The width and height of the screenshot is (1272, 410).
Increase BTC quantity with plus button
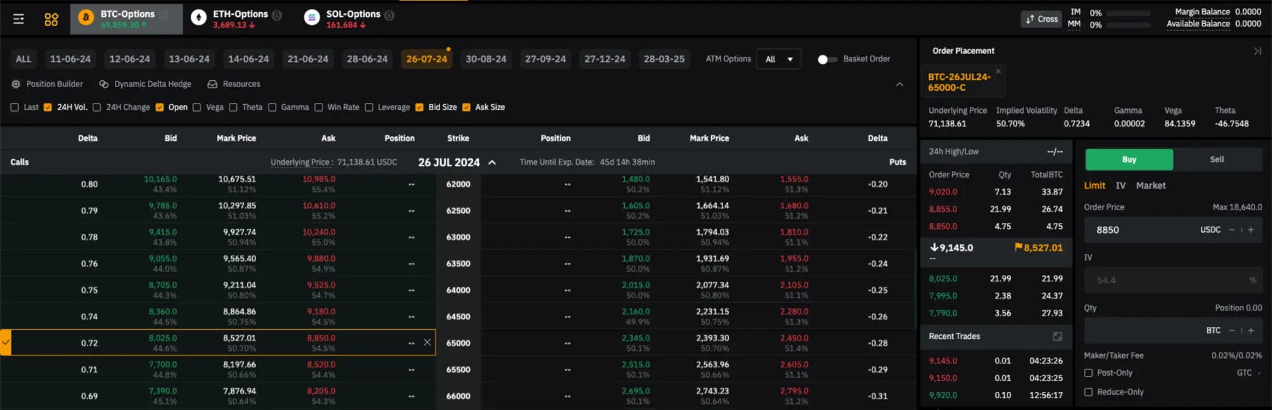tap(1251, 330)
